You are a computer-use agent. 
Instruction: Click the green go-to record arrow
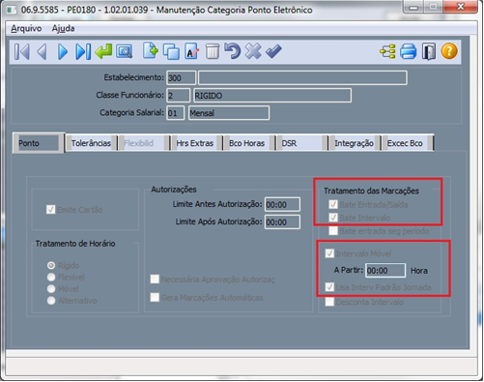point(103,51)
